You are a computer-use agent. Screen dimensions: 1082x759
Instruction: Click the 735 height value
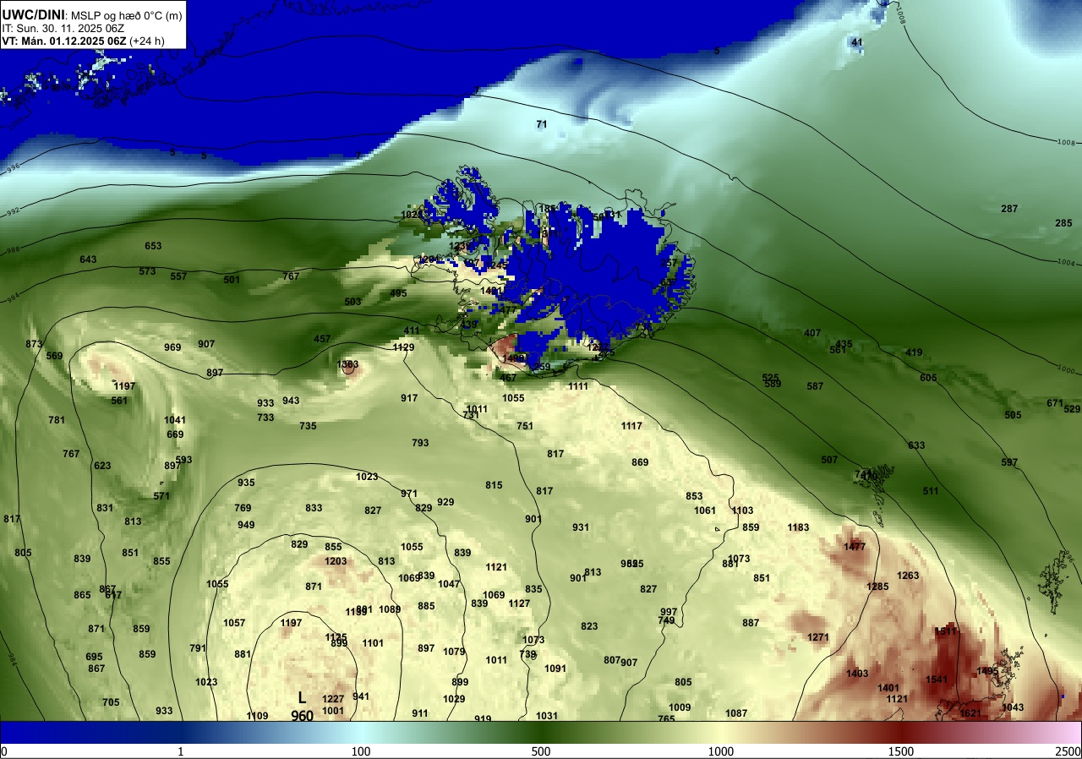[308, 426]
